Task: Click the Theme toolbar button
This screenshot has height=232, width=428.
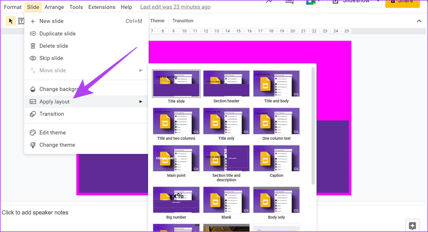Action: (157, 21)
